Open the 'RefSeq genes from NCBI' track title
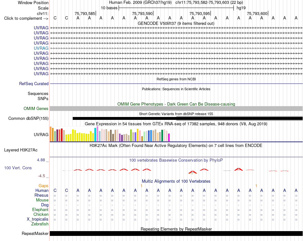 click(x=176, y=79)
